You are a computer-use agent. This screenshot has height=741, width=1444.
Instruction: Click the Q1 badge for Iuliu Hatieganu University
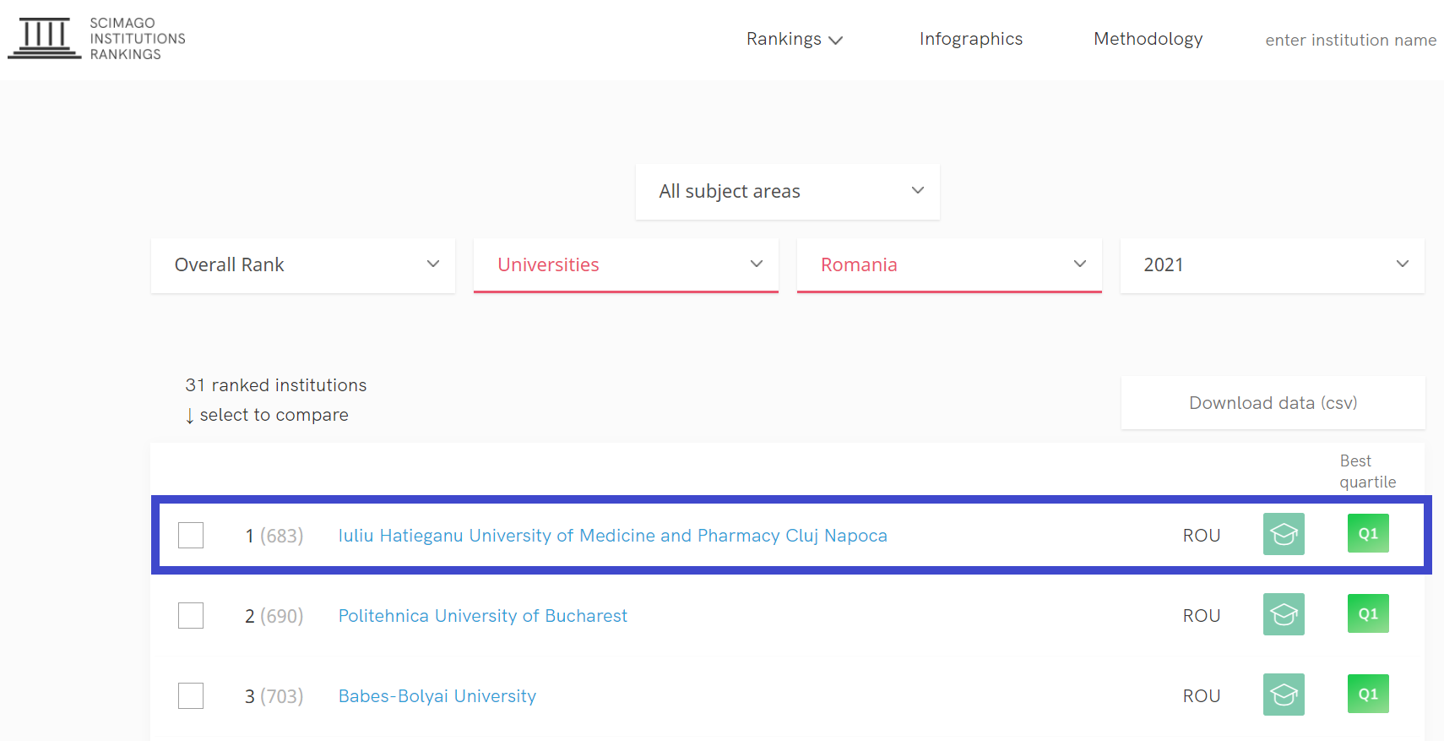[1368, 533]
